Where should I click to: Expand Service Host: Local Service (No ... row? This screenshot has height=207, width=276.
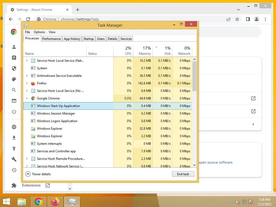[27, 91]
